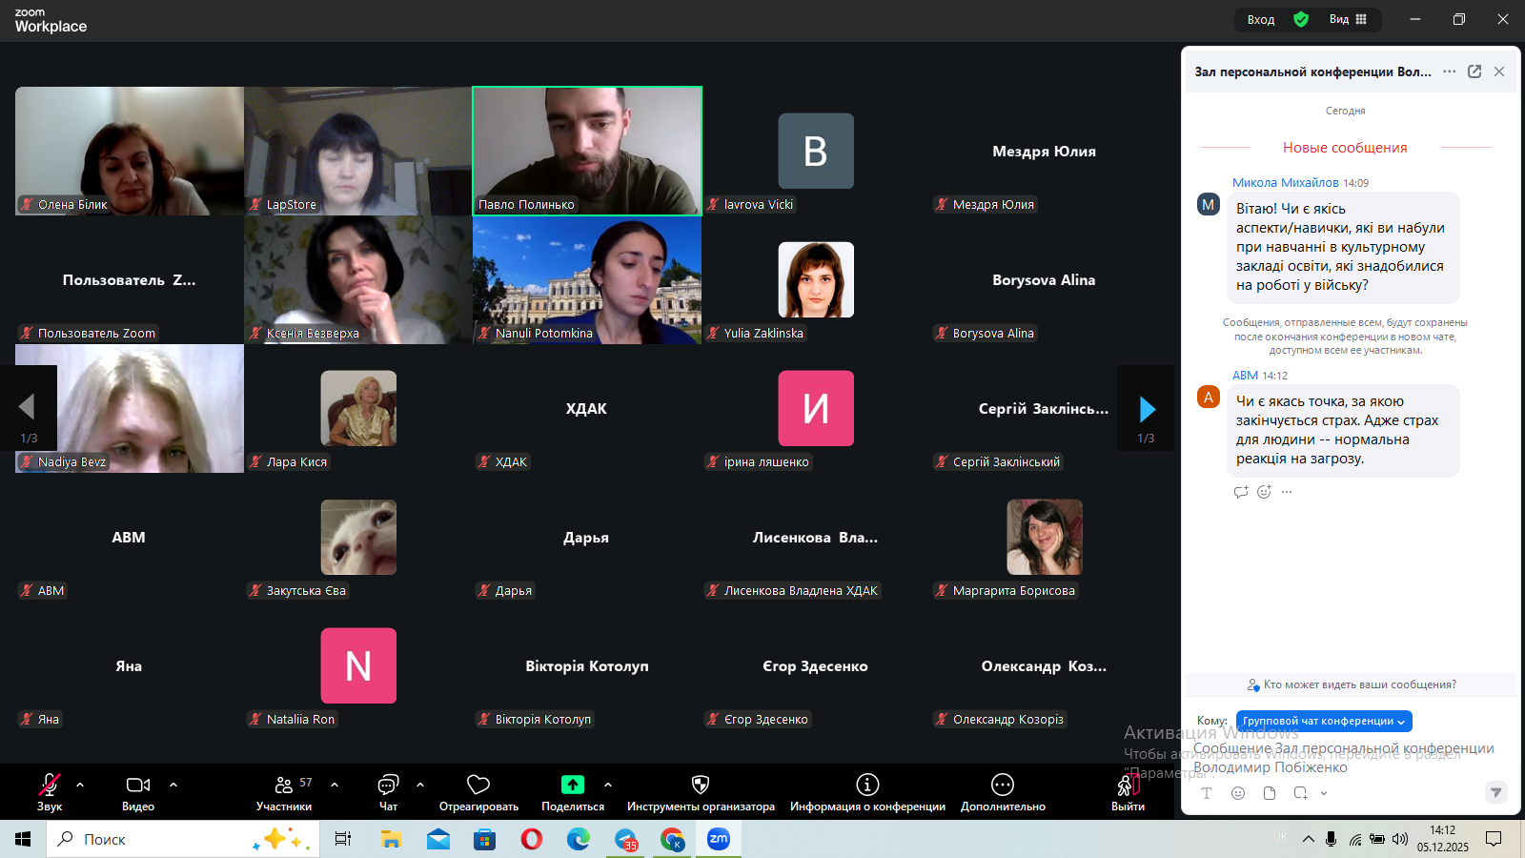1525x858 pixels.
Task: Leave the meeting via Выйти
Action: pyautogui.click(x=1128, y=791)
